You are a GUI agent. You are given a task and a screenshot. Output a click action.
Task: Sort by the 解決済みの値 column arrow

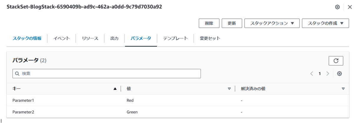click(x=343, y=88)
